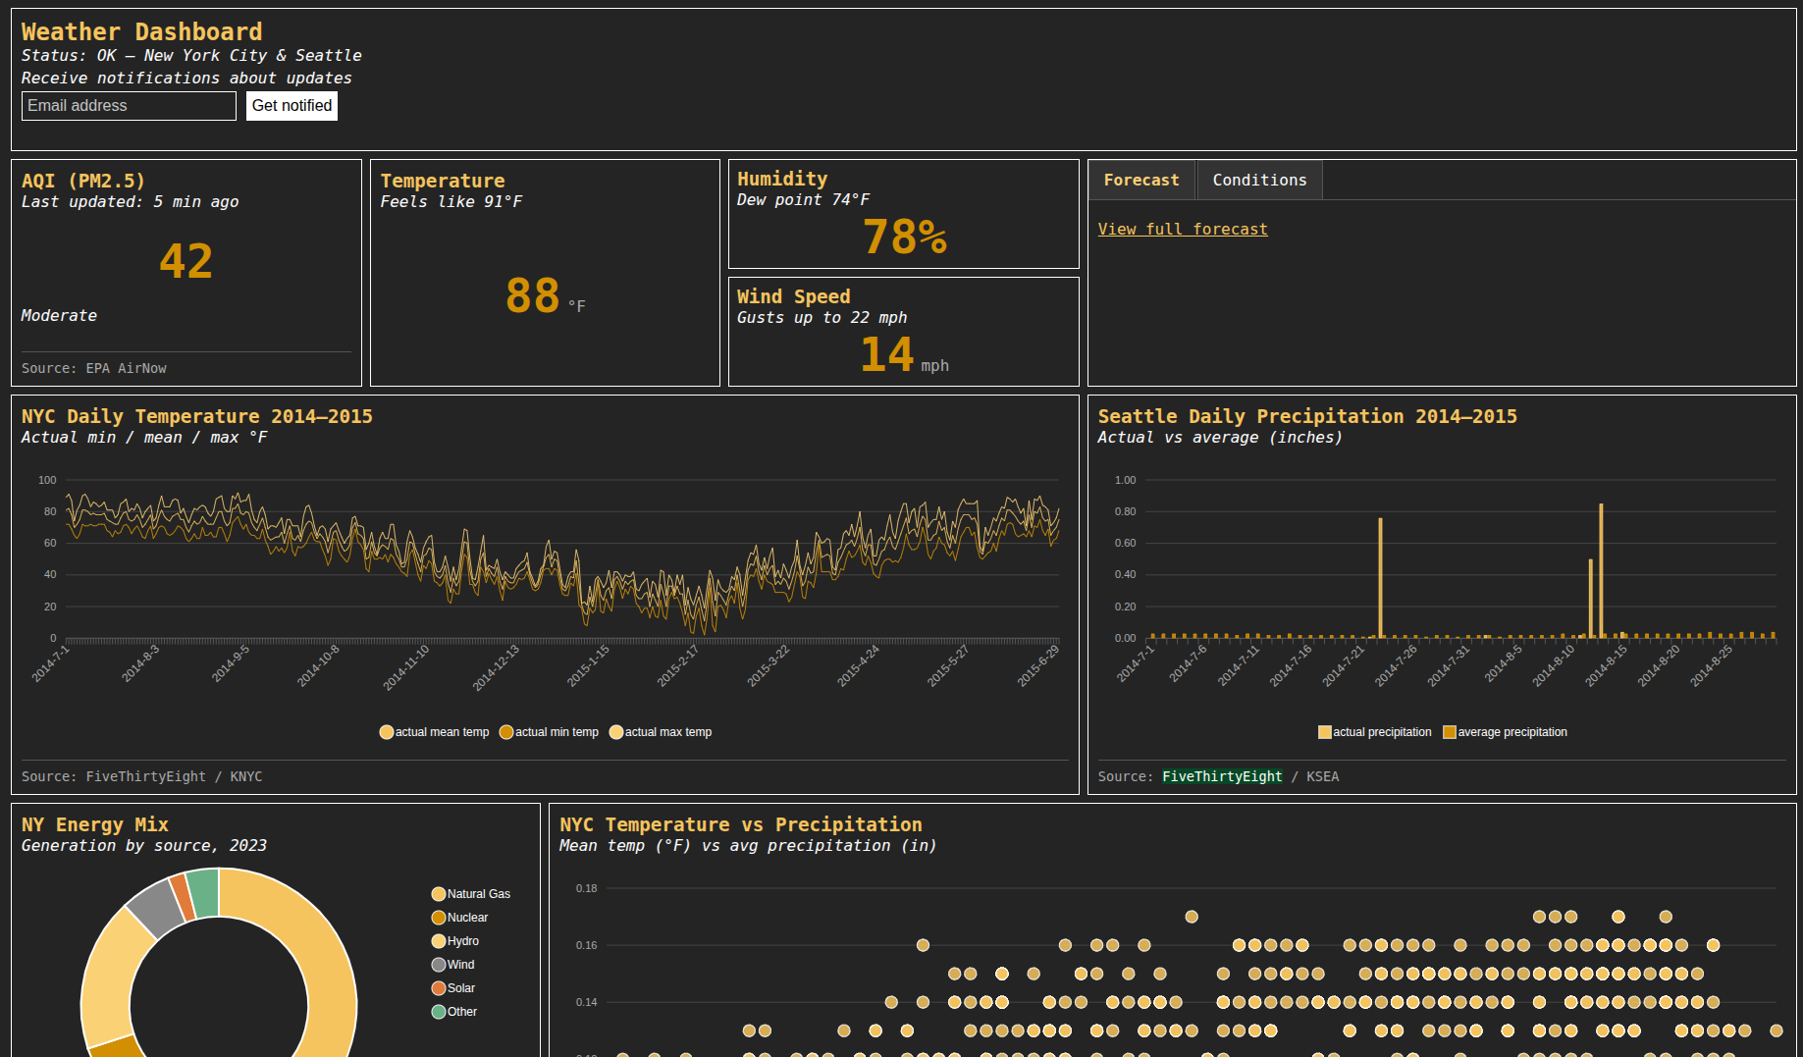Image resolution: width=1803 pixels, height=1057 pixels.
Task: Click the NY Energy Mix title
Action: coord(95,824)
